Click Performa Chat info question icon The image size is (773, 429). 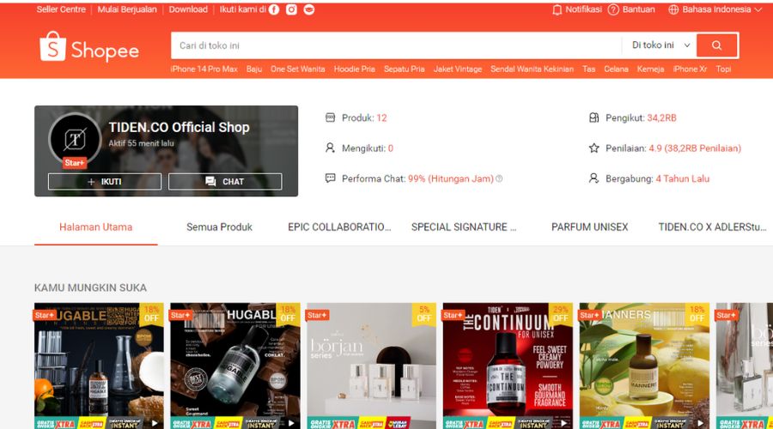499,178
